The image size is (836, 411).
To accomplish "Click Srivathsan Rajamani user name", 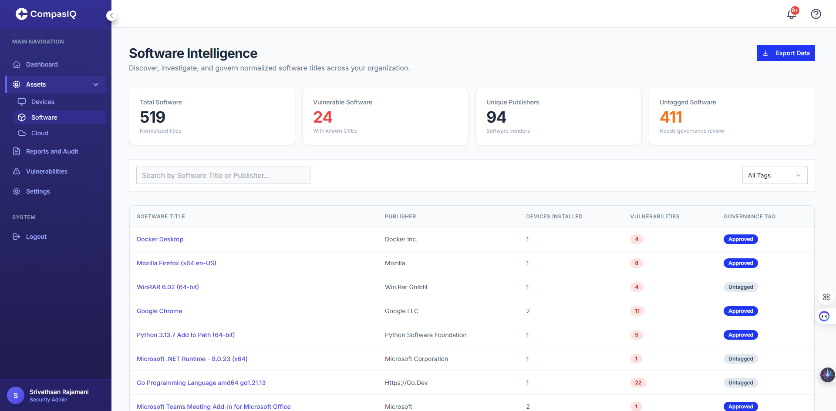I will [59, 392].
